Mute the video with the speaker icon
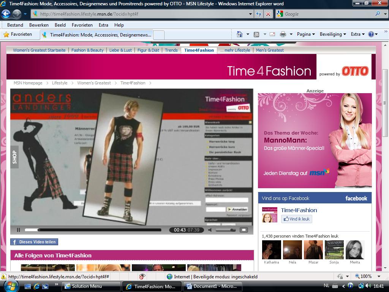This screenshot has height=292, width=389. click(x=210, y=230)
